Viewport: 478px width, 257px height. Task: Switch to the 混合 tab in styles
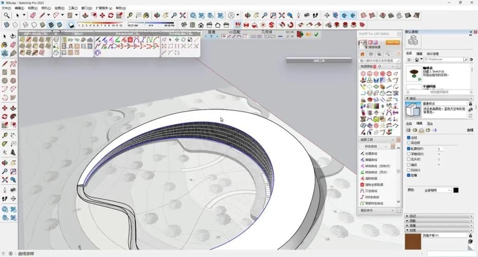tap(430, 124)
